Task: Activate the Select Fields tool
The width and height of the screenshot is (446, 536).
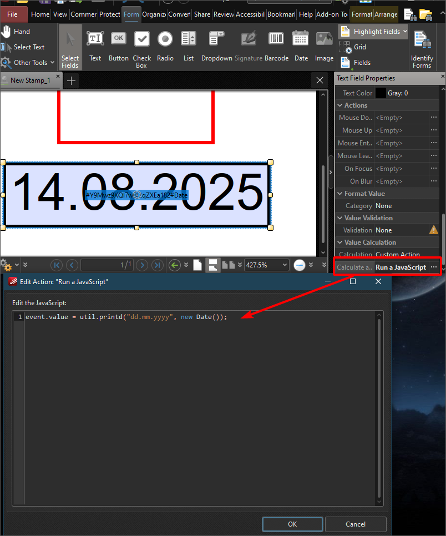Action: [x=70, y=45]
